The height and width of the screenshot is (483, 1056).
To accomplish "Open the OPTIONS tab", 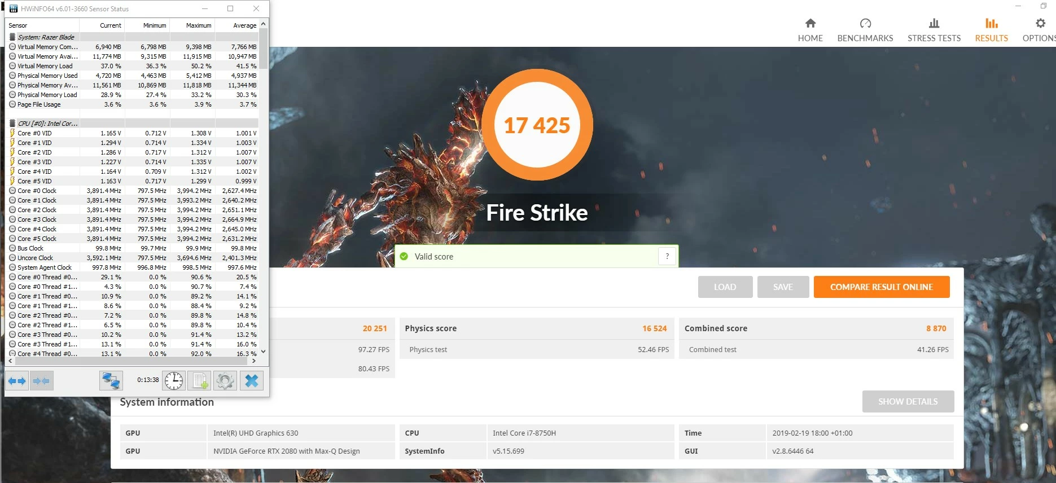I will point(1040,30).
